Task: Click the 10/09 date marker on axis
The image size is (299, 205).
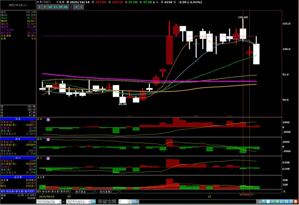Action: (x=243, y=194)
